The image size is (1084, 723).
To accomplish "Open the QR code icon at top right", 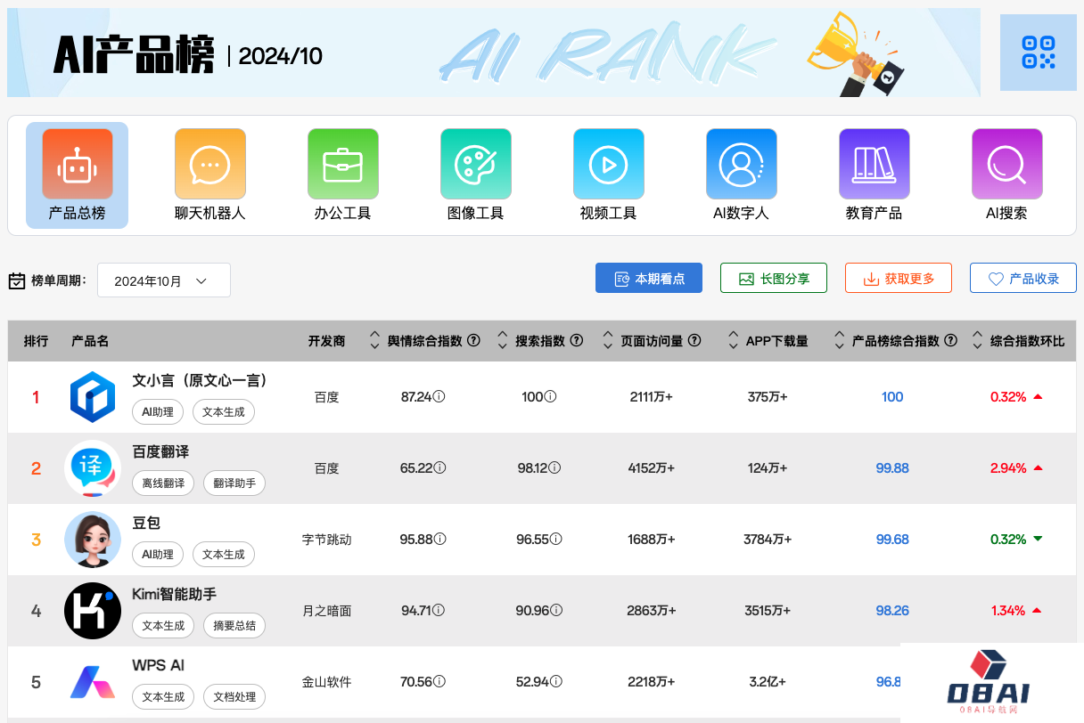I will click(x=1038, y=52).
